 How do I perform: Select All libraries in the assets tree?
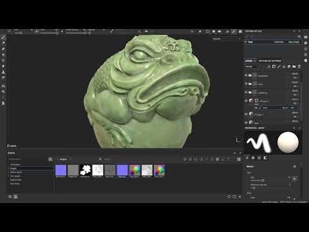coord(15,164)
